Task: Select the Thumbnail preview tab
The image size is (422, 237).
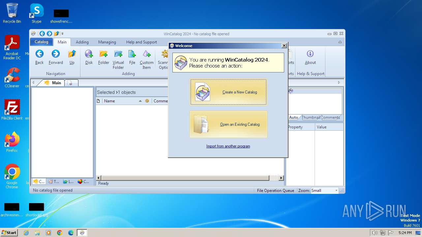Action: pos(311,118)
